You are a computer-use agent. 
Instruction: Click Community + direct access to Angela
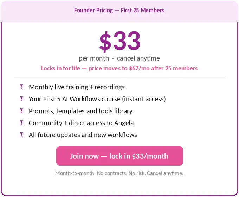pyautogui.click(x=81, y=123)
